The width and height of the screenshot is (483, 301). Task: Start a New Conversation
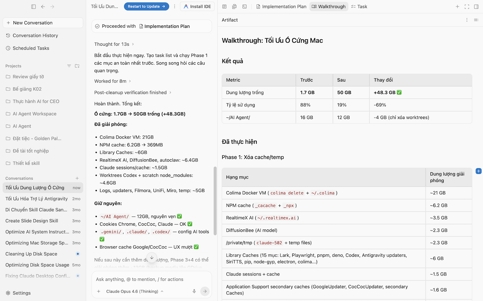click(43, 23)
